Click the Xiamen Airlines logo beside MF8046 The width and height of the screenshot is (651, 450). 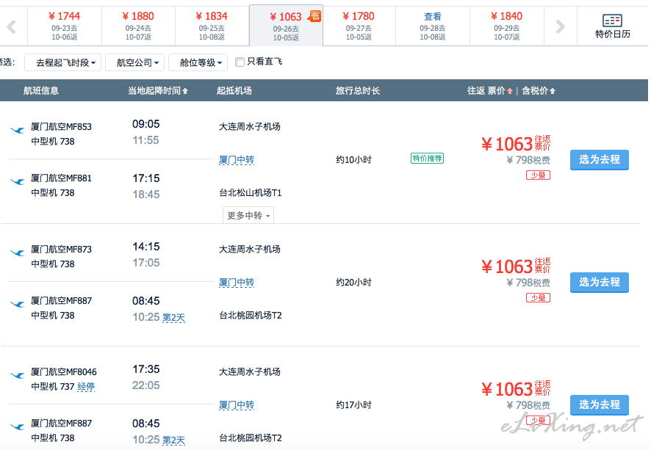[x=17, y=376]
